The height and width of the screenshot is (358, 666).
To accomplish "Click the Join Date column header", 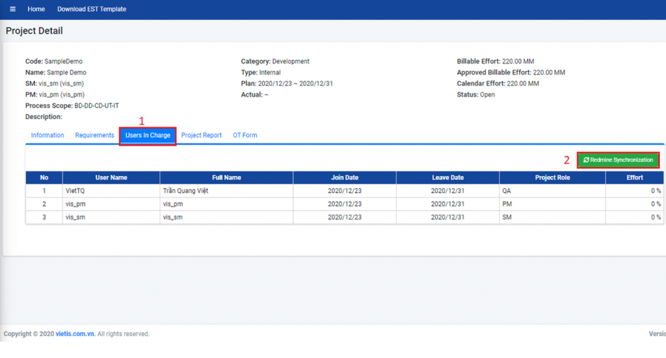I will (x=345, y=178).
